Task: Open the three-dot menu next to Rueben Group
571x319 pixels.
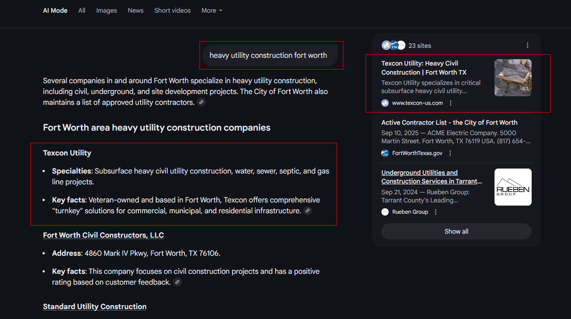Action: pyautogui.click(x=436, y=212)
